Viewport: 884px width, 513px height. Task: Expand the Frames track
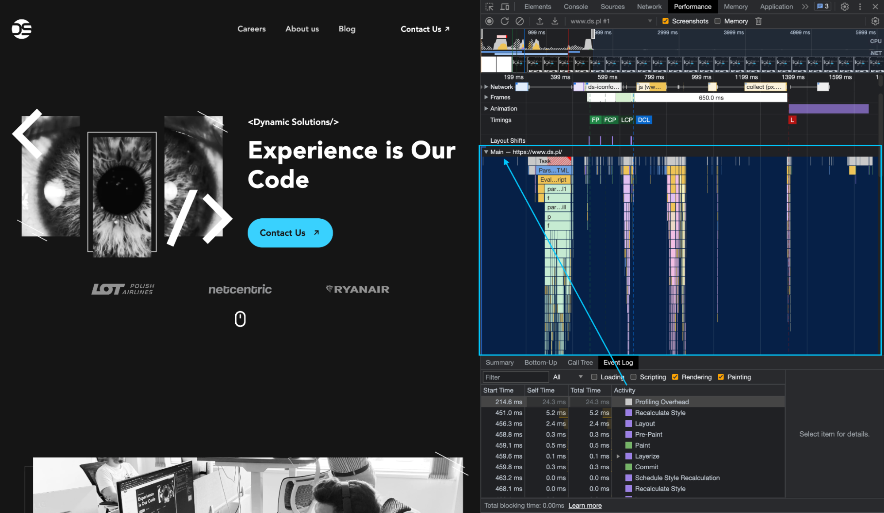point(486,97)
